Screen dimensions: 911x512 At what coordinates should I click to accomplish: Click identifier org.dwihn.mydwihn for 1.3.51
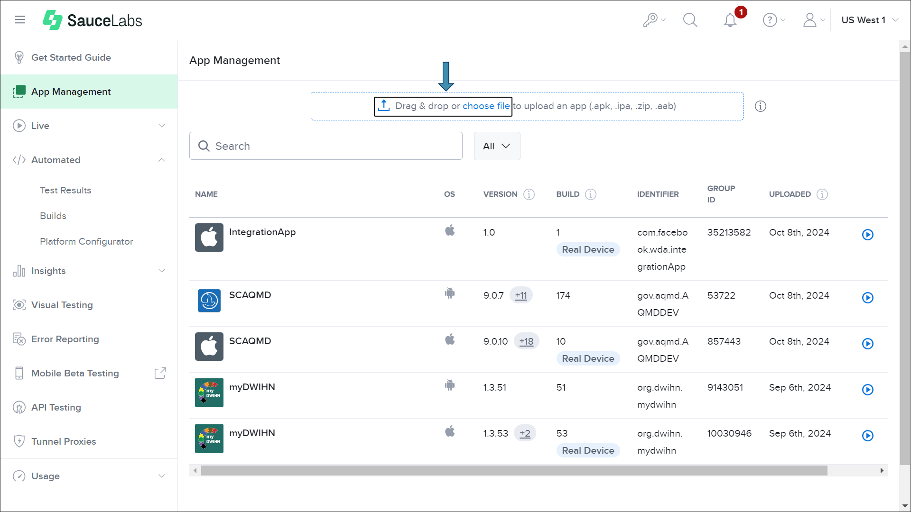(x=660, y=396)
